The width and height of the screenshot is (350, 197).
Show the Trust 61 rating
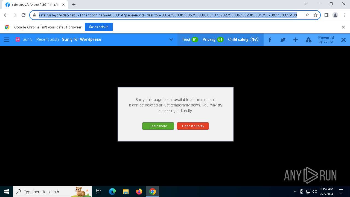pyautogui.click(x=190, y=39)
